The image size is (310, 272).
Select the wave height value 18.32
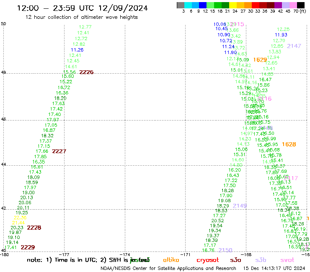click(x=47, y=136)
